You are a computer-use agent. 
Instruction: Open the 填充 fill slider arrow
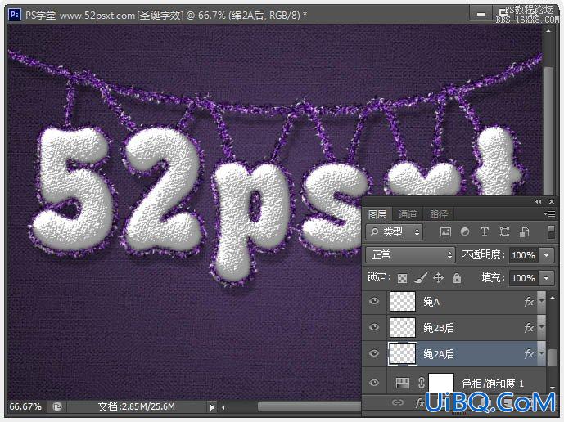pos(546,278)
